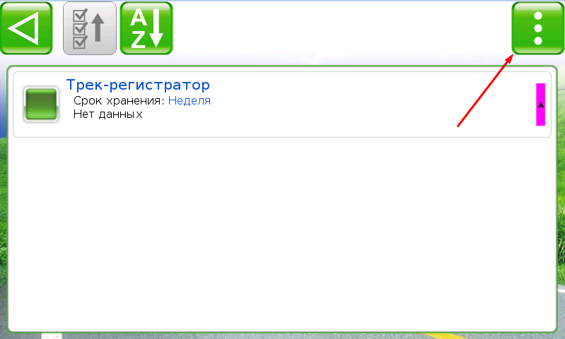Toggle the green Трек-регистратор checkbox
This screenshot has width=565, height=339.
click(x=40, y=104)
